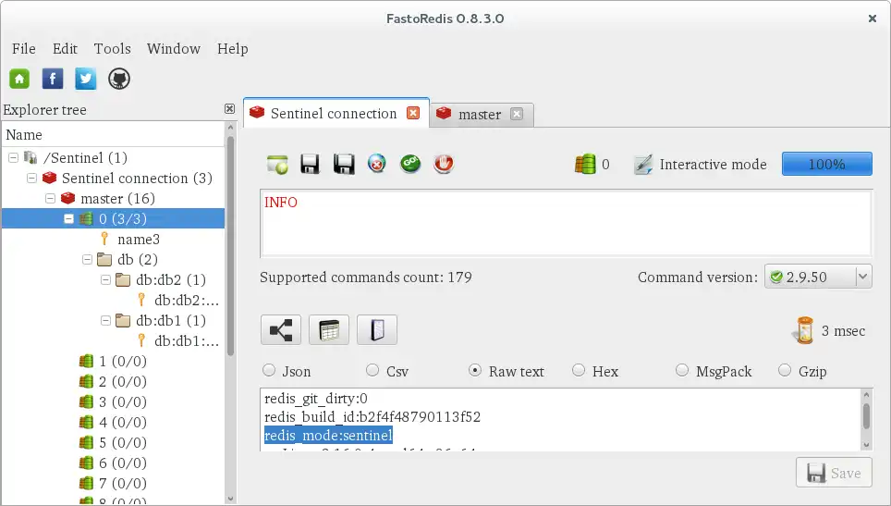Select database 7 (0/0)
This screenshot has width=891, height=506.
coord(122,483)
